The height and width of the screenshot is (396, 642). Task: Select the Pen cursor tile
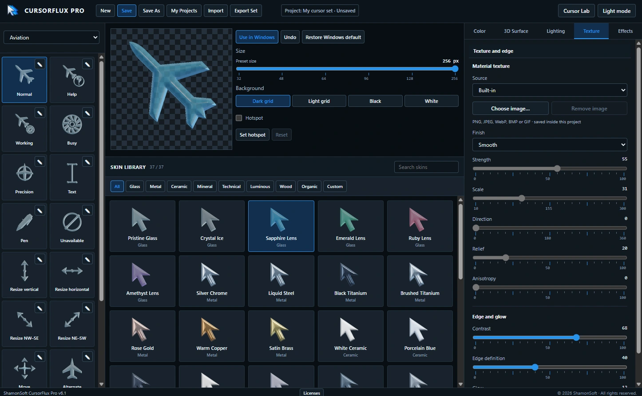point(24,226)
